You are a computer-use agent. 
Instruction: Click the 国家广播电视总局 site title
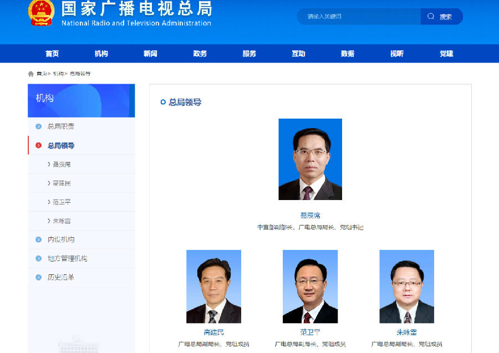tap(136, 8)
